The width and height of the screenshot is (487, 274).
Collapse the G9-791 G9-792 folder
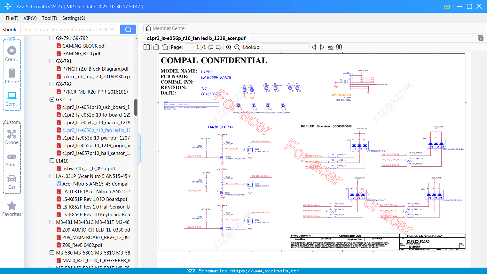[x=52, y=38]
